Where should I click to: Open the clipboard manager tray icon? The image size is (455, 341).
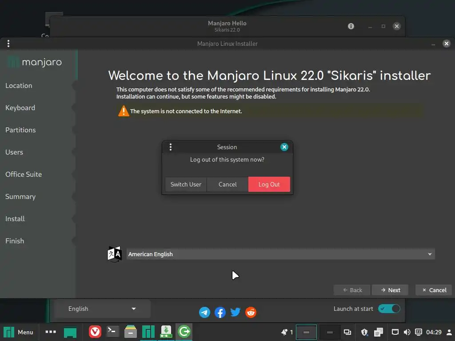click(x=379, y=332)
